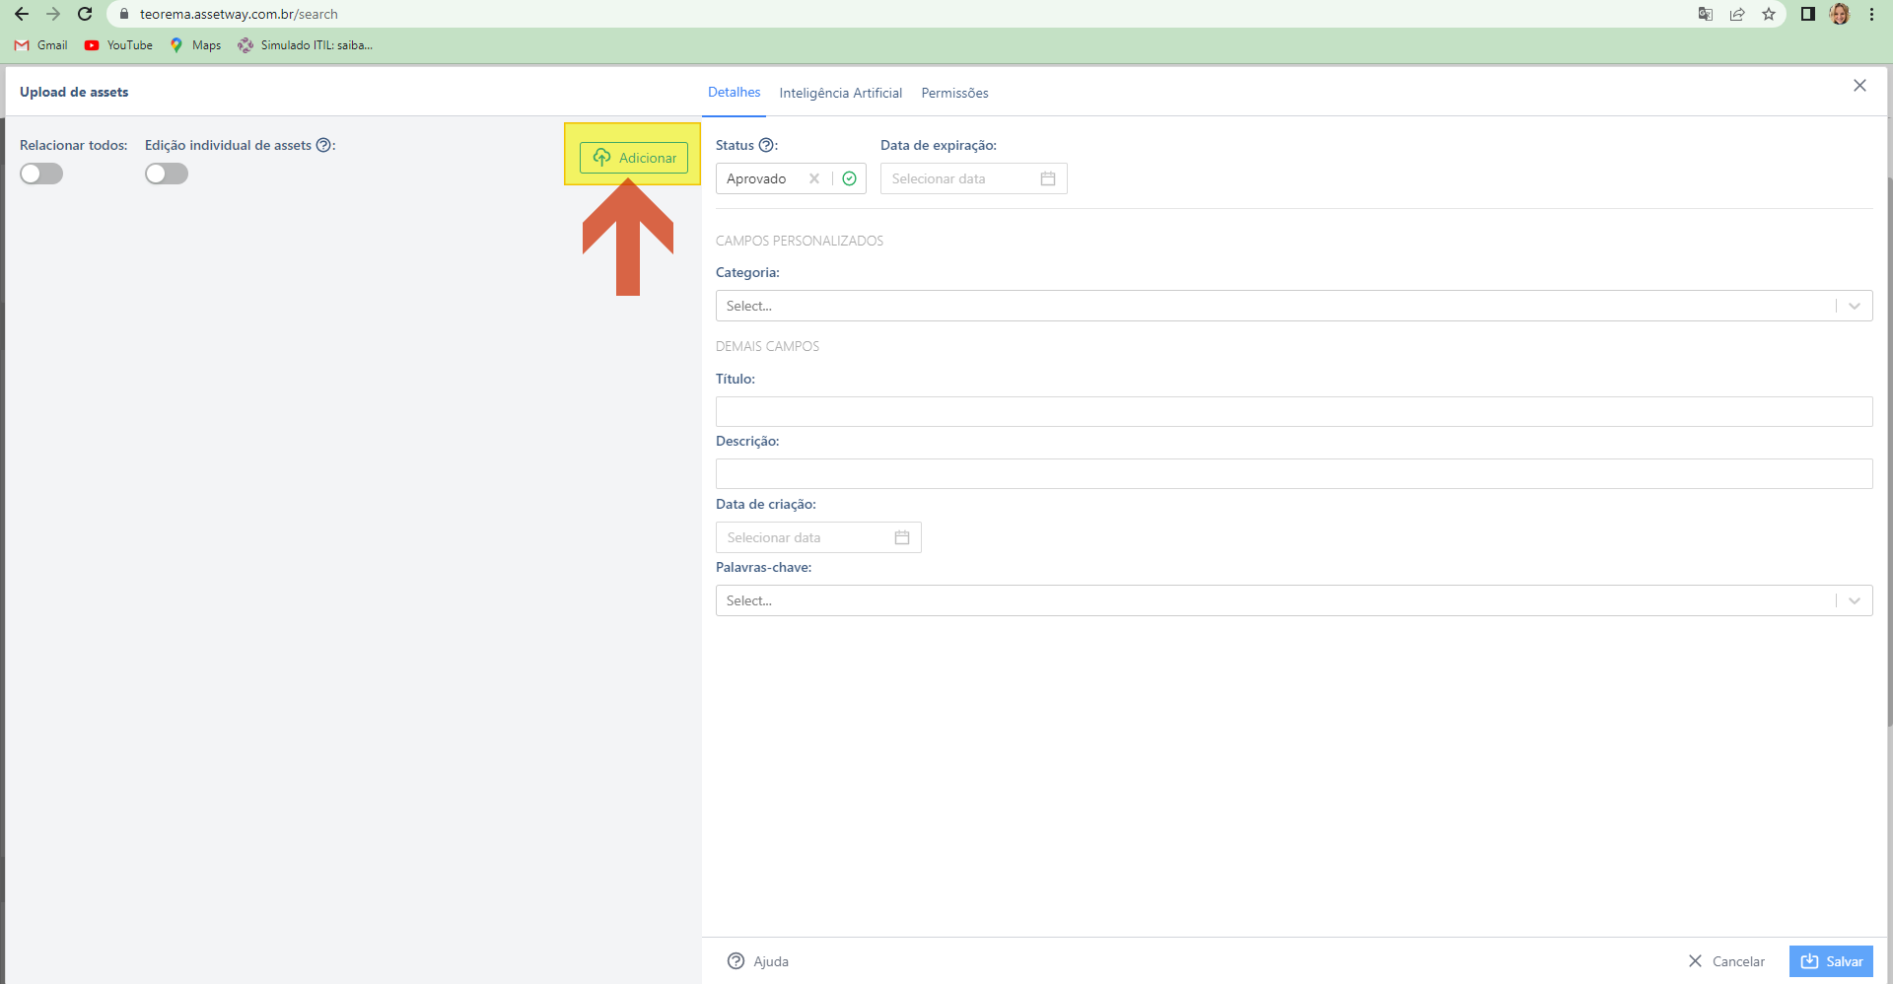This screenshot has height=984, width=1893.
Task: Click the green check icon in Status field
Action: [849, 178]
